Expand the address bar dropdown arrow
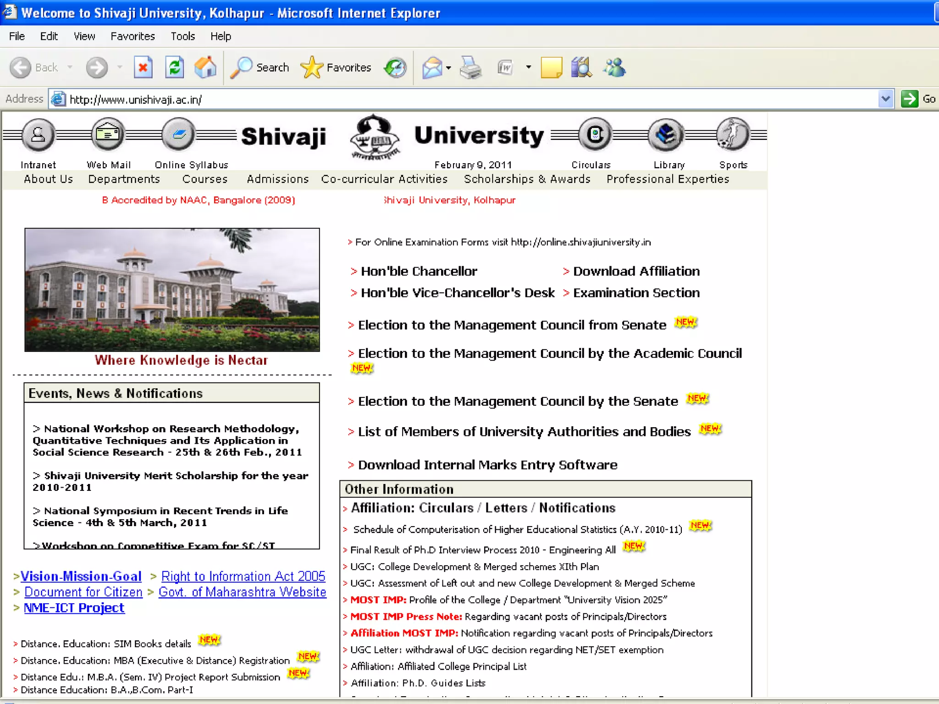The width and height of the screenshot is (939, 704). pyautogui.click(x=886, y=99)
